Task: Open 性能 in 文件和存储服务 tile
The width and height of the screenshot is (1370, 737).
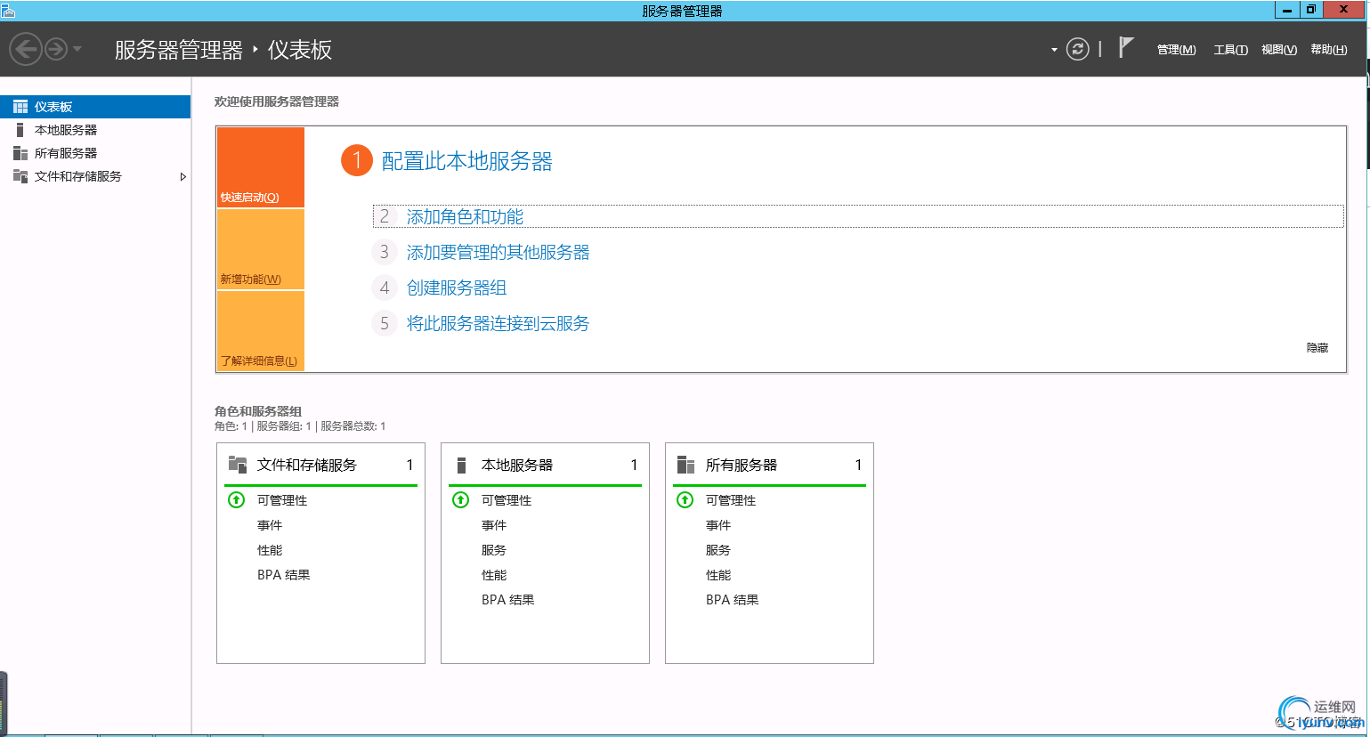Action: pos(270,550)
